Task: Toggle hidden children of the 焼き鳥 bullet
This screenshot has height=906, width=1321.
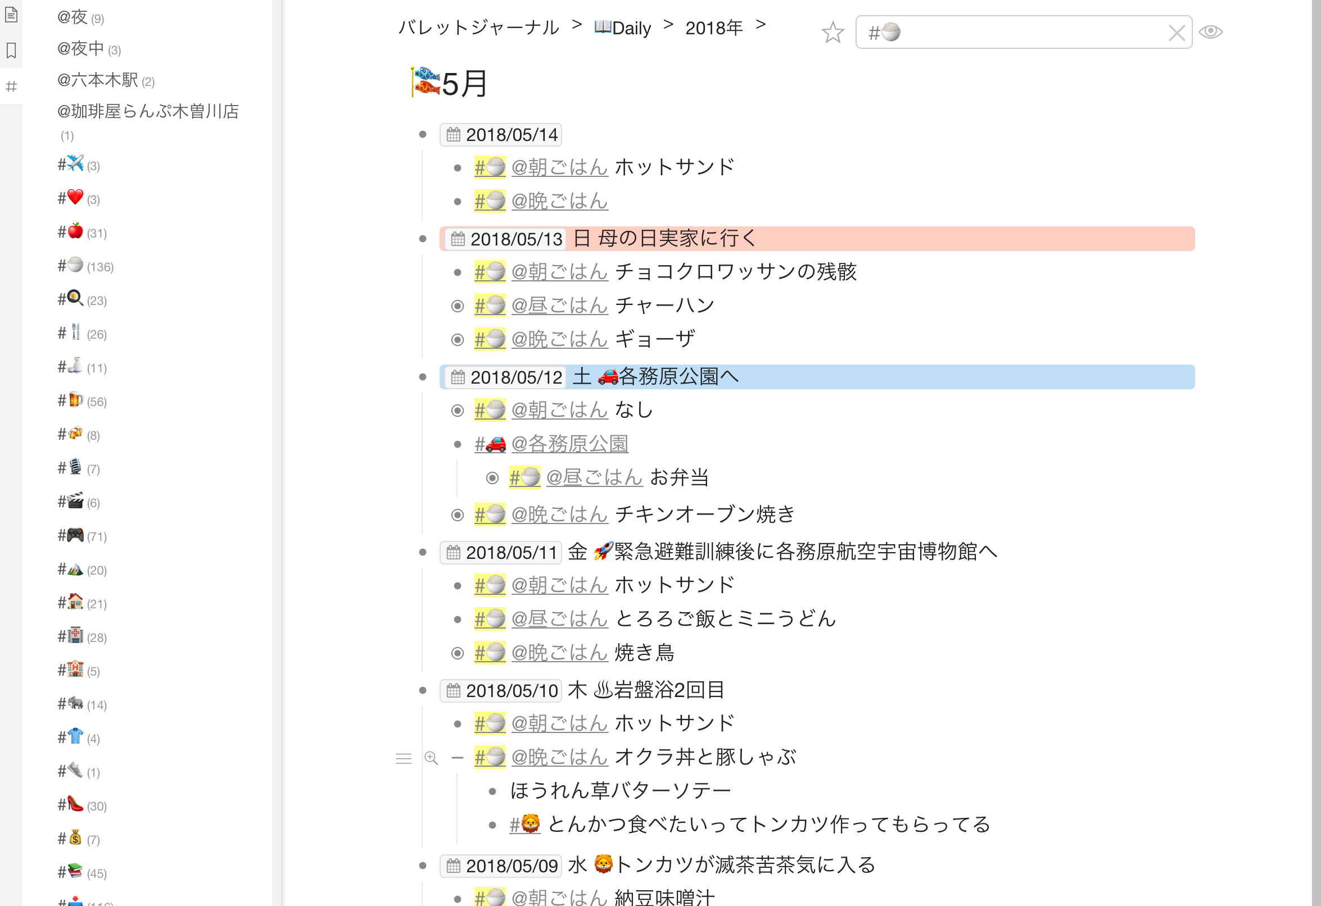Action: coord(457,653)
